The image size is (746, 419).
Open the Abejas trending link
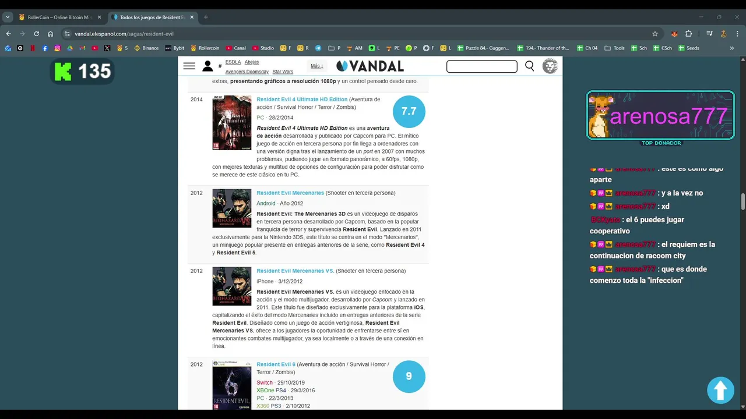point(252,62)
